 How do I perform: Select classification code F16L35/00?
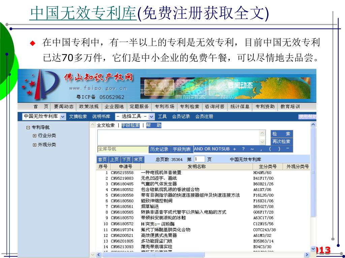tap(263, 195)
